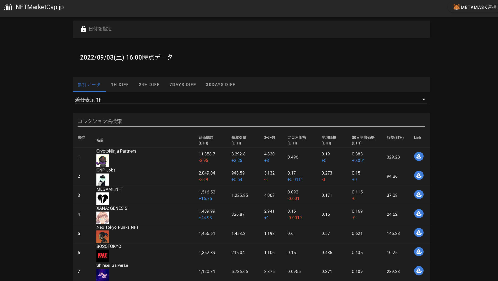498x281 pixels.
Task: Click the CNP Jobs name text
Action: (106, 170)
